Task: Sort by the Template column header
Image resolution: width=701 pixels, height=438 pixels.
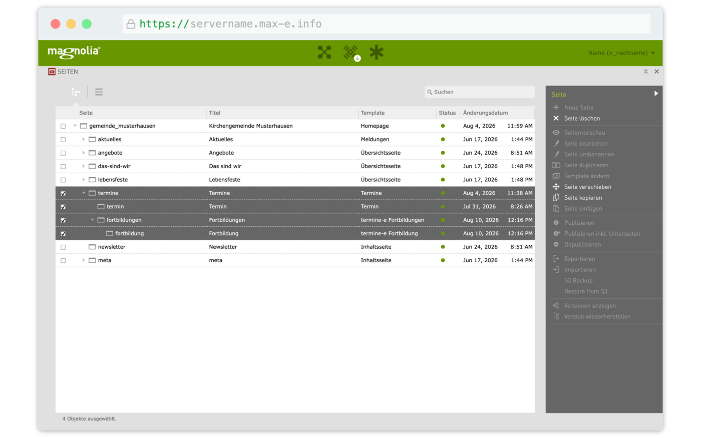Action: [373, 113]
